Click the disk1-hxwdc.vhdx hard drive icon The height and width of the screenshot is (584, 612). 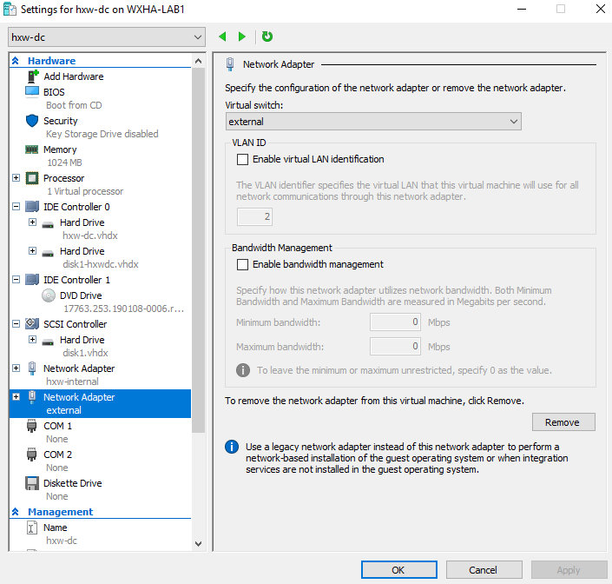(x=48, y=253)
